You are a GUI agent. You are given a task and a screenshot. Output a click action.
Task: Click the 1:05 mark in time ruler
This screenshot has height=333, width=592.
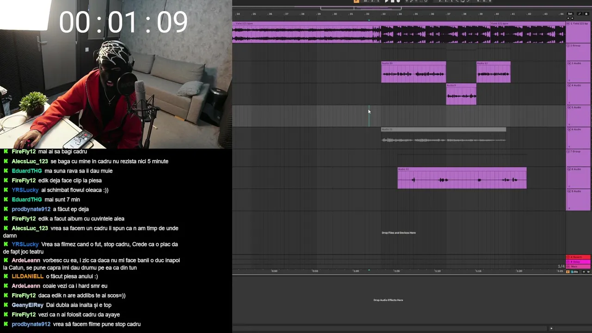pyautogui.click(x=397, y=271)
